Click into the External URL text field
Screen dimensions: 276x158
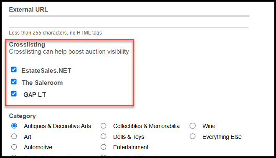129,22
